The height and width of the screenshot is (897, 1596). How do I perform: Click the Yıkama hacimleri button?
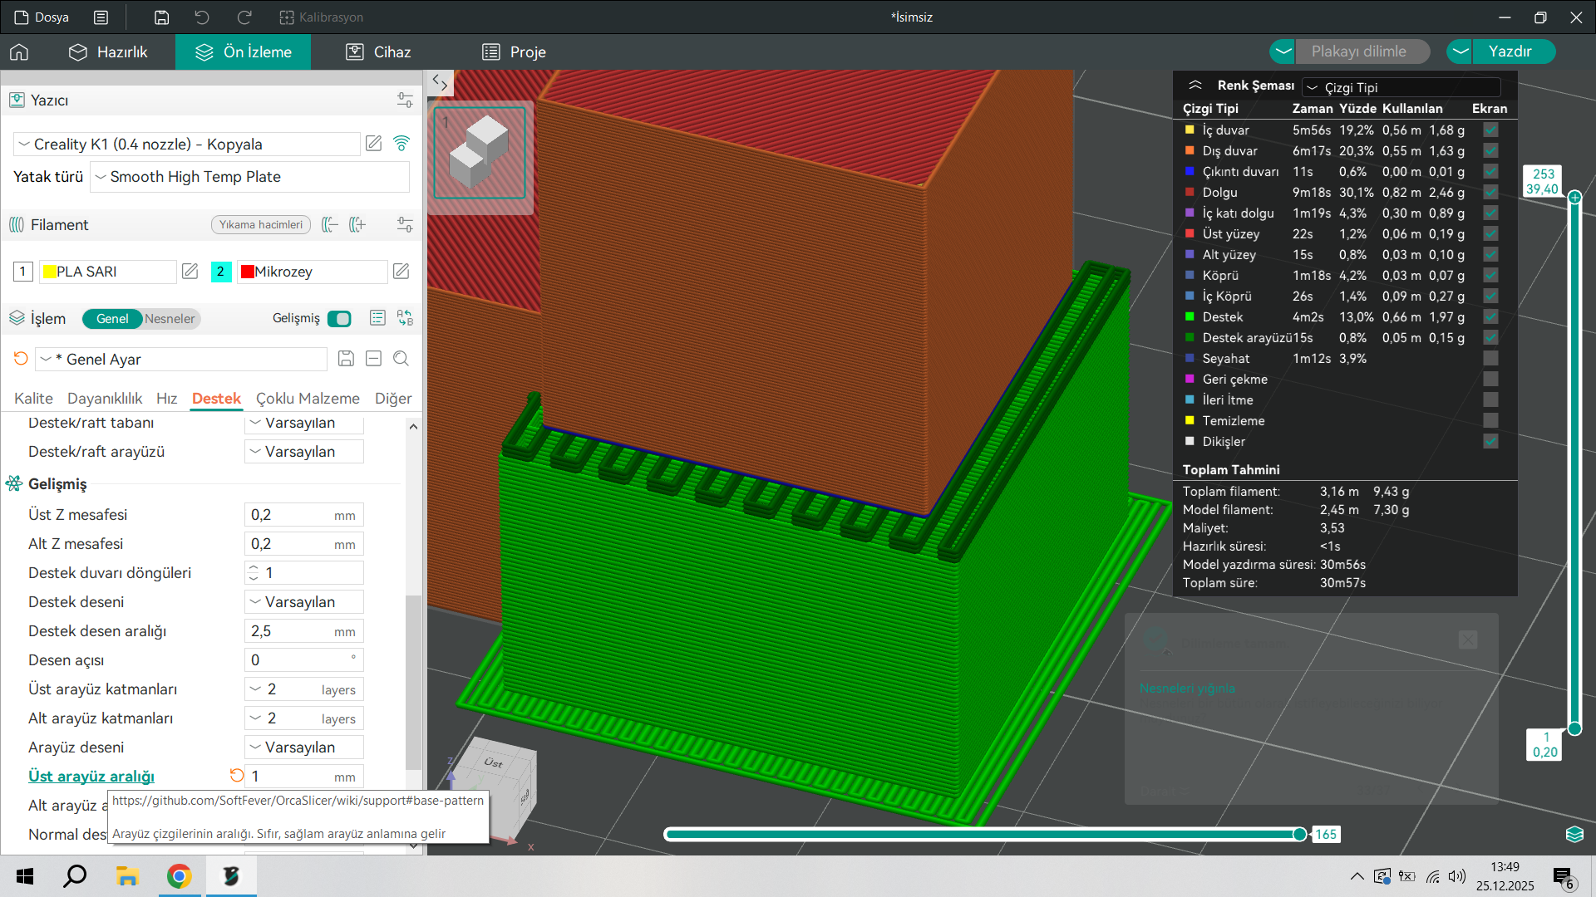tap(261, 225)
